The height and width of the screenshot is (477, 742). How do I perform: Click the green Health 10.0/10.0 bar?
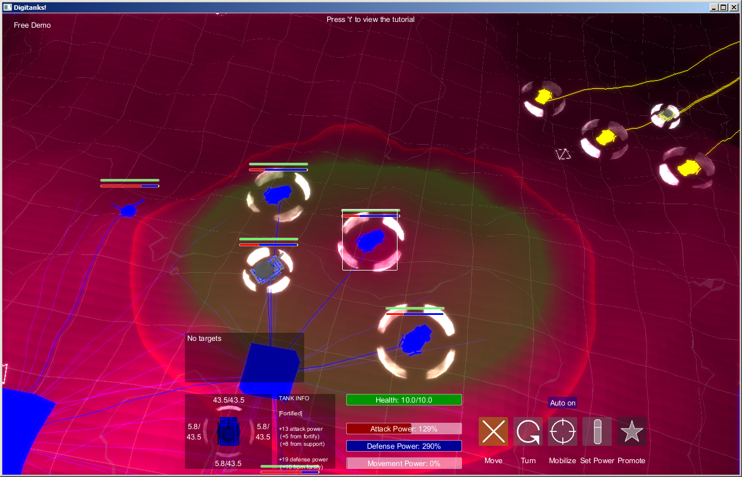[x=404, y=400]
